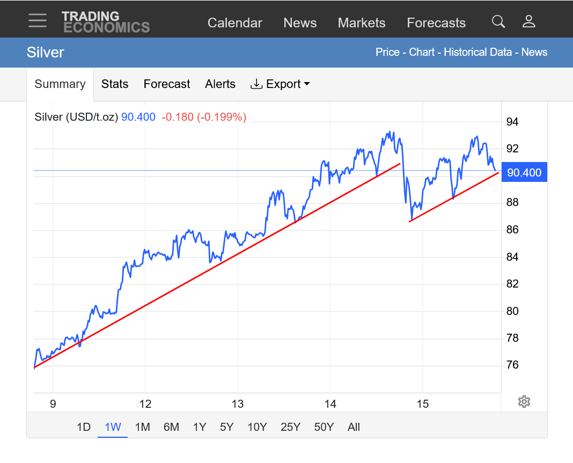Open Forecasts in the top navigation
Screen dimensions: 573x463
(436, 23)
